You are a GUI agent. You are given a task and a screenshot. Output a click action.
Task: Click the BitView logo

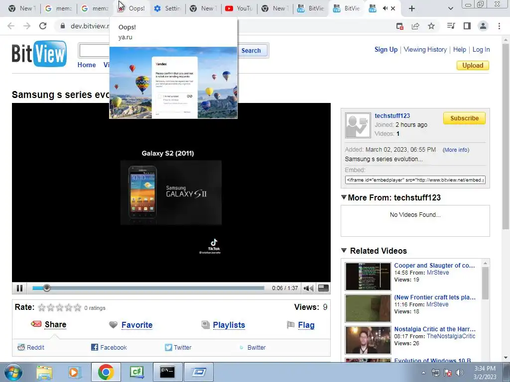tap(39, 54)
